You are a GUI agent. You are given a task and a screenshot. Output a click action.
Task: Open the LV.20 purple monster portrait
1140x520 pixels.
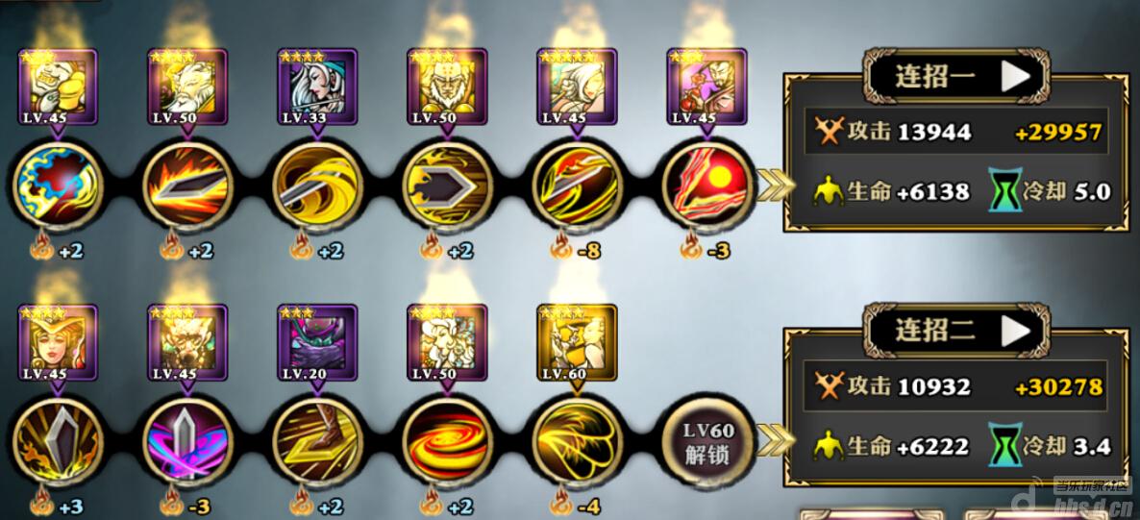(x=318, y=344)
